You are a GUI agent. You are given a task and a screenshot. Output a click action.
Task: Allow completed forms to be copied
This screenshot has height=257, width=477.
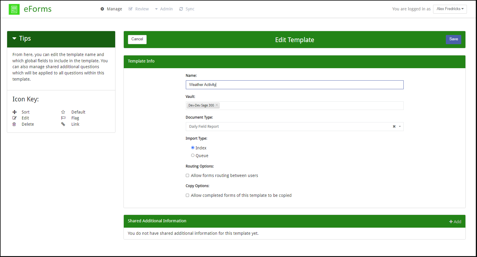click(187, 195)
